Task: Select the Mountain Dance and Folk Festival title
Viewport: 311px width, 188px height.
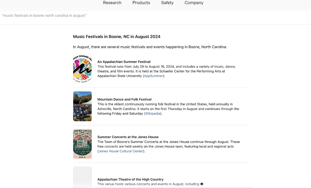Action: tap(124, 99)
